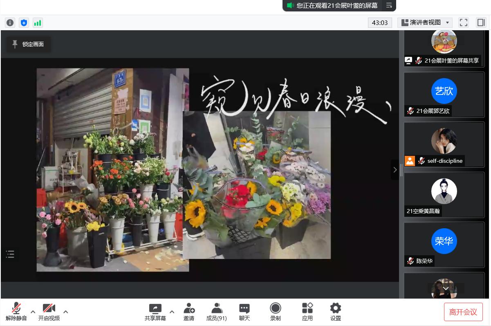
Task: Start recording with 录制 button
Action: [276, 312]
